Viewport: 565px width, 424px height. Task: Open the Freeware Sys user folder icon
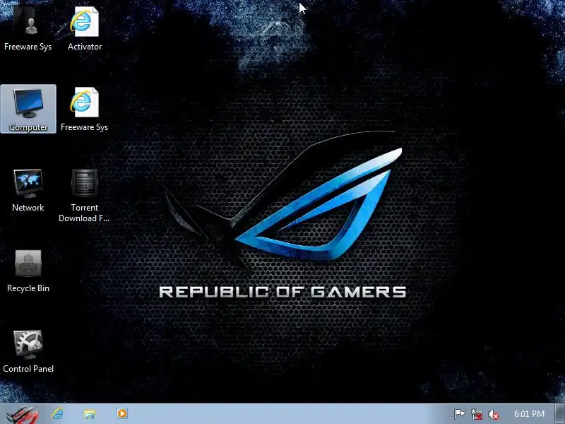[x=28, y=28]
